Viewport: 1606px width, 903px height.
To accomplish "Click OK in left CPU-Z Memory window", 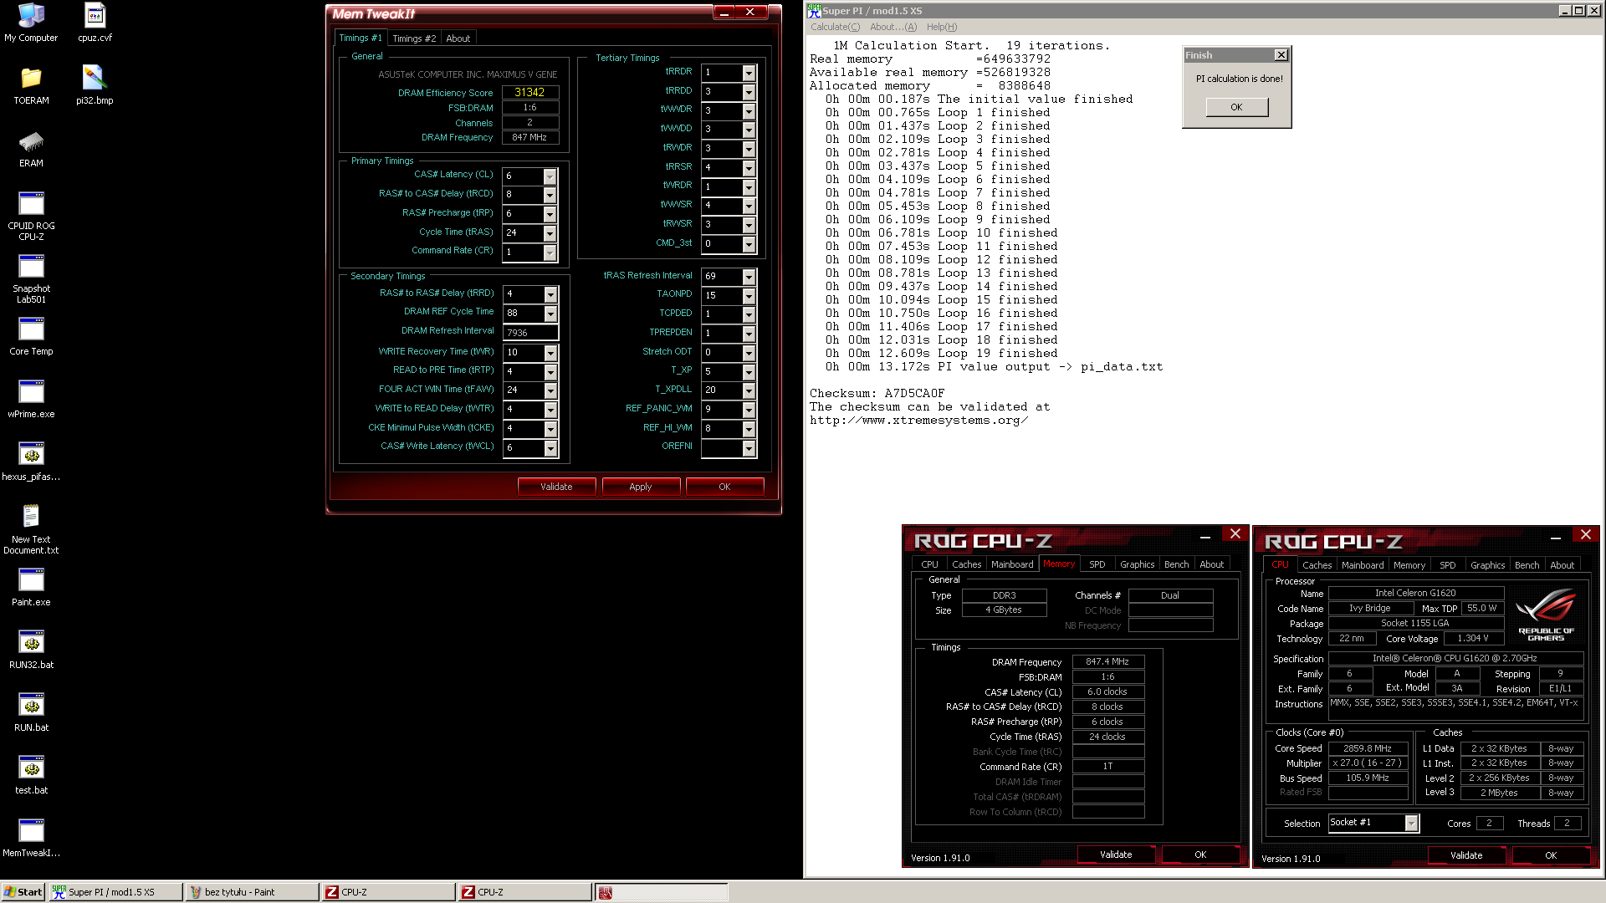I will (1200, 855).
